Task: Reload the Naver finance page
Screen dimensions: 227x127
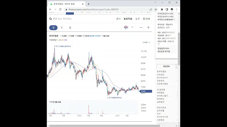Action: tap(60, 9)
